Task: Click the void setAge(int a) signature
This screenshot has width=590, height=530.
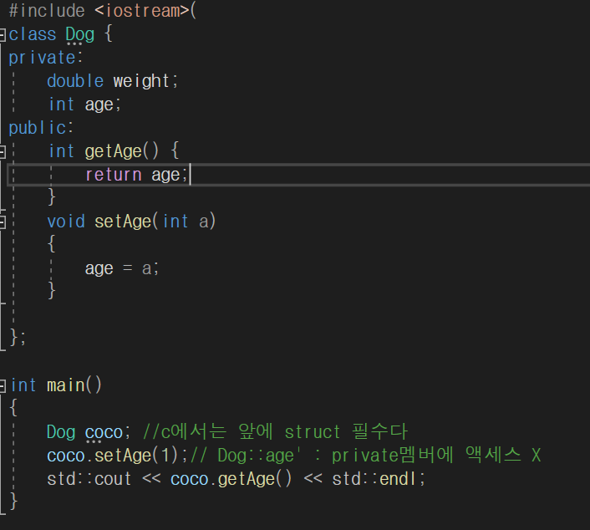Action: pyautogui.click(x=131, y=222)
